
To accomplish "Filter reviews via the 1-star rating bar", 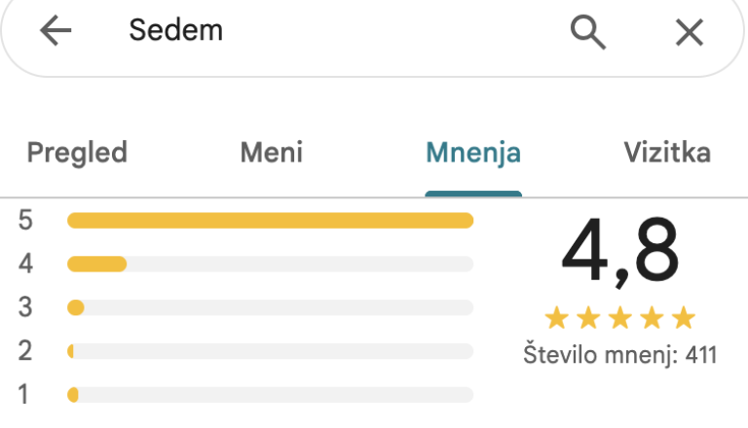I will 270,394.
